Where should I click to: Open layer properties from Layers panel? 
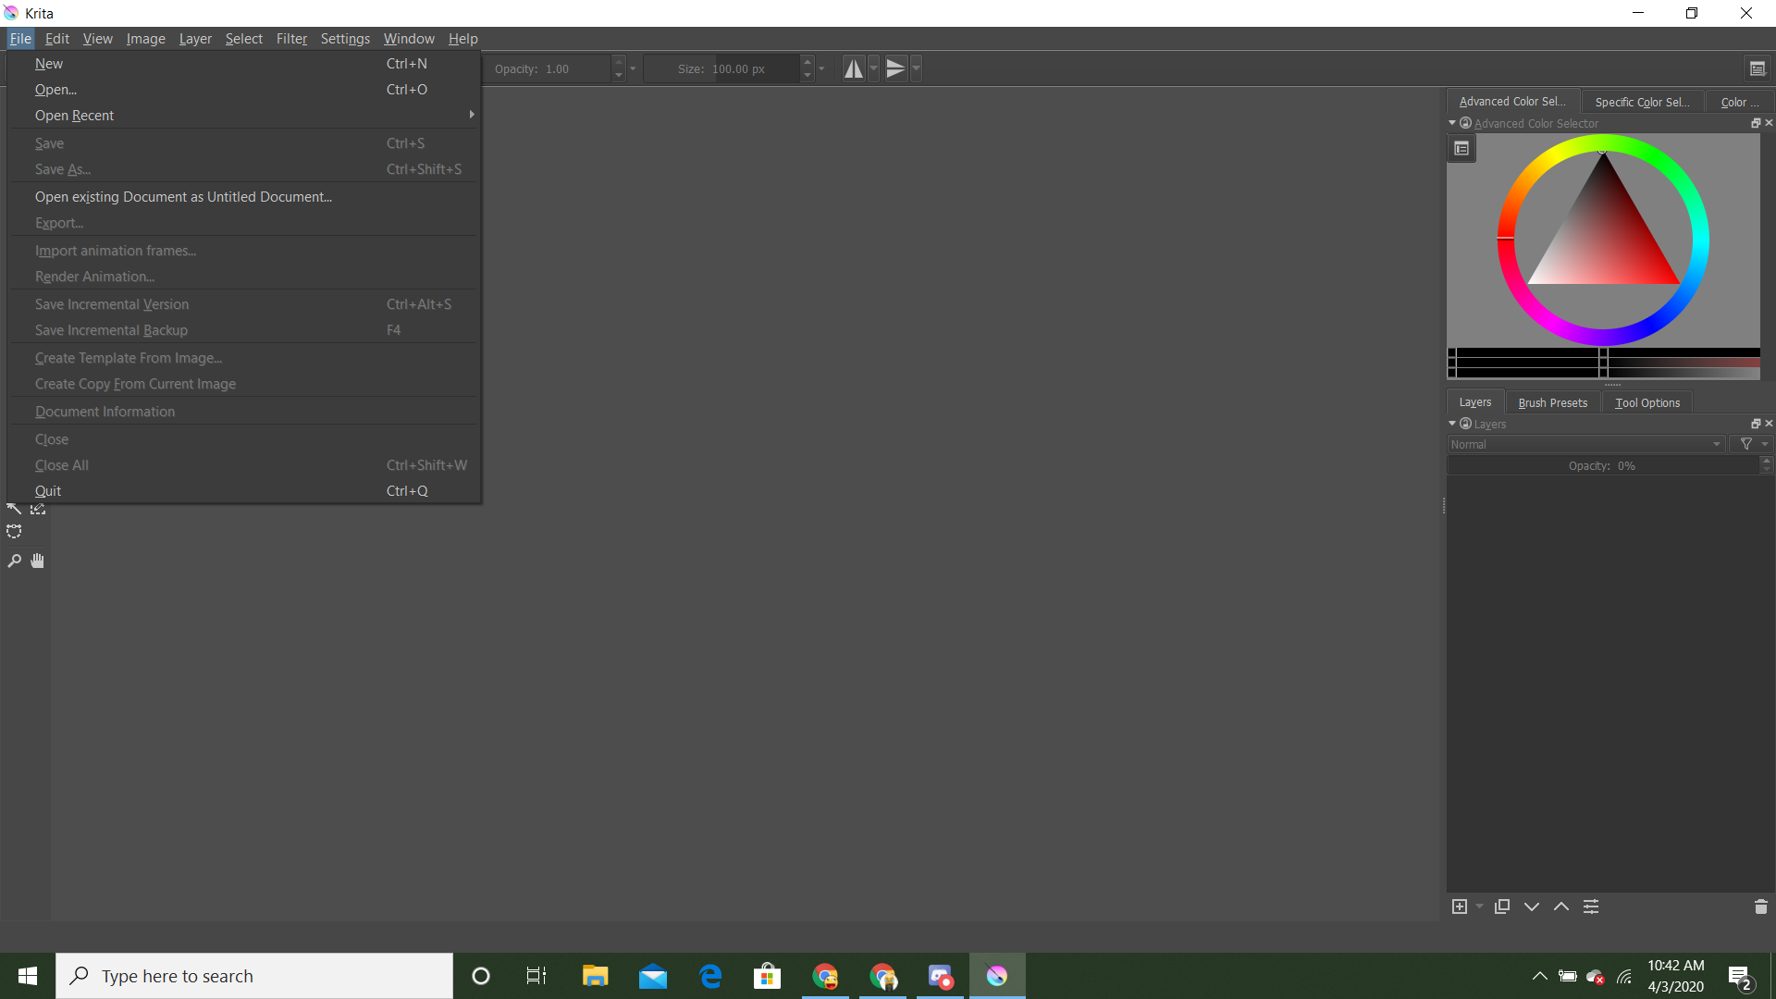point(1591,906)
